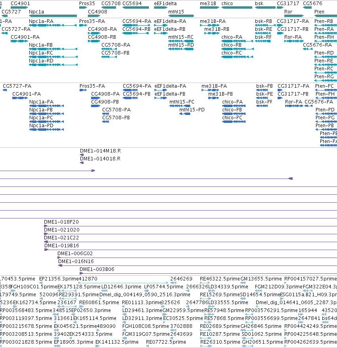337x348 pixels.
Task: Select protein CG5694-PA
Action: coord(130,90)
